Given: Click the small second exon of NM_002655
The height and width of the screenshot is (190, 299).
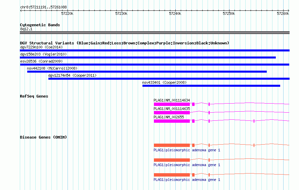Looking at the screenshot, I should (194, 121).
